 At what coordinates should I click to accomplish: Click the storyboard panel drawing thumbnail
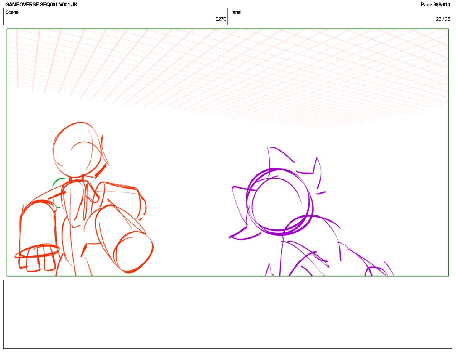227,152
